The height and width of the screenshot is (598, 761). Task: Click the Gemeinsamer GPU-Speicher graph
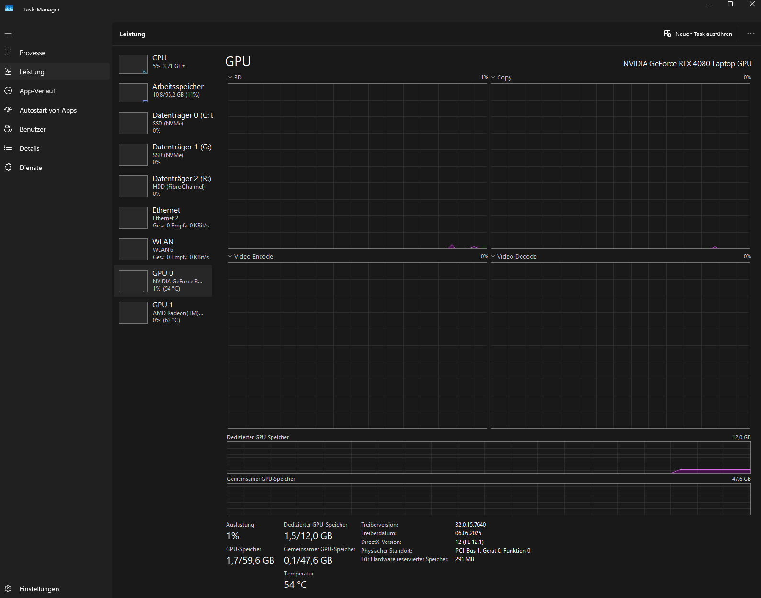[x=489, y=499]
